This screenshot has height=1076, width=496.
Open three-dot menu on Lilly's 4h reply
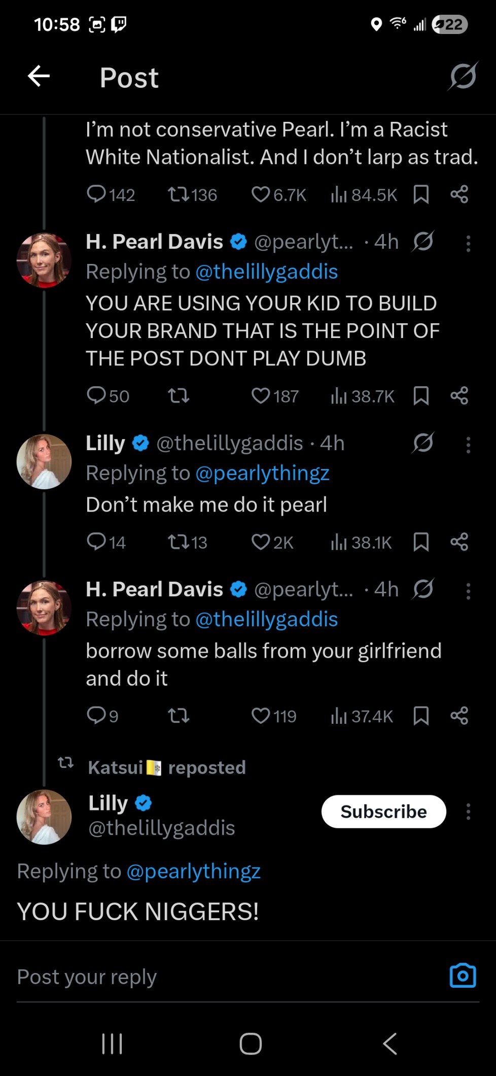(468, 445)
